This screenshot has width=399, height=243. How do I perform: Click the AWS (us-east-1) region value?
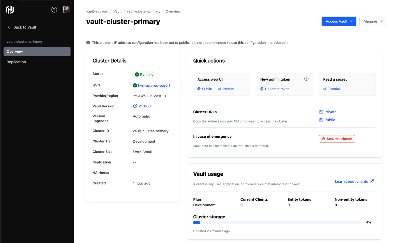tap(152, 96)
